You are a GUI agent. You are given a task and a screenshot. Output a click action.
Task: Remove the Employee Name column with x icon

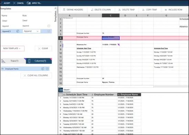pyautogui.click(x=47, y=69)
